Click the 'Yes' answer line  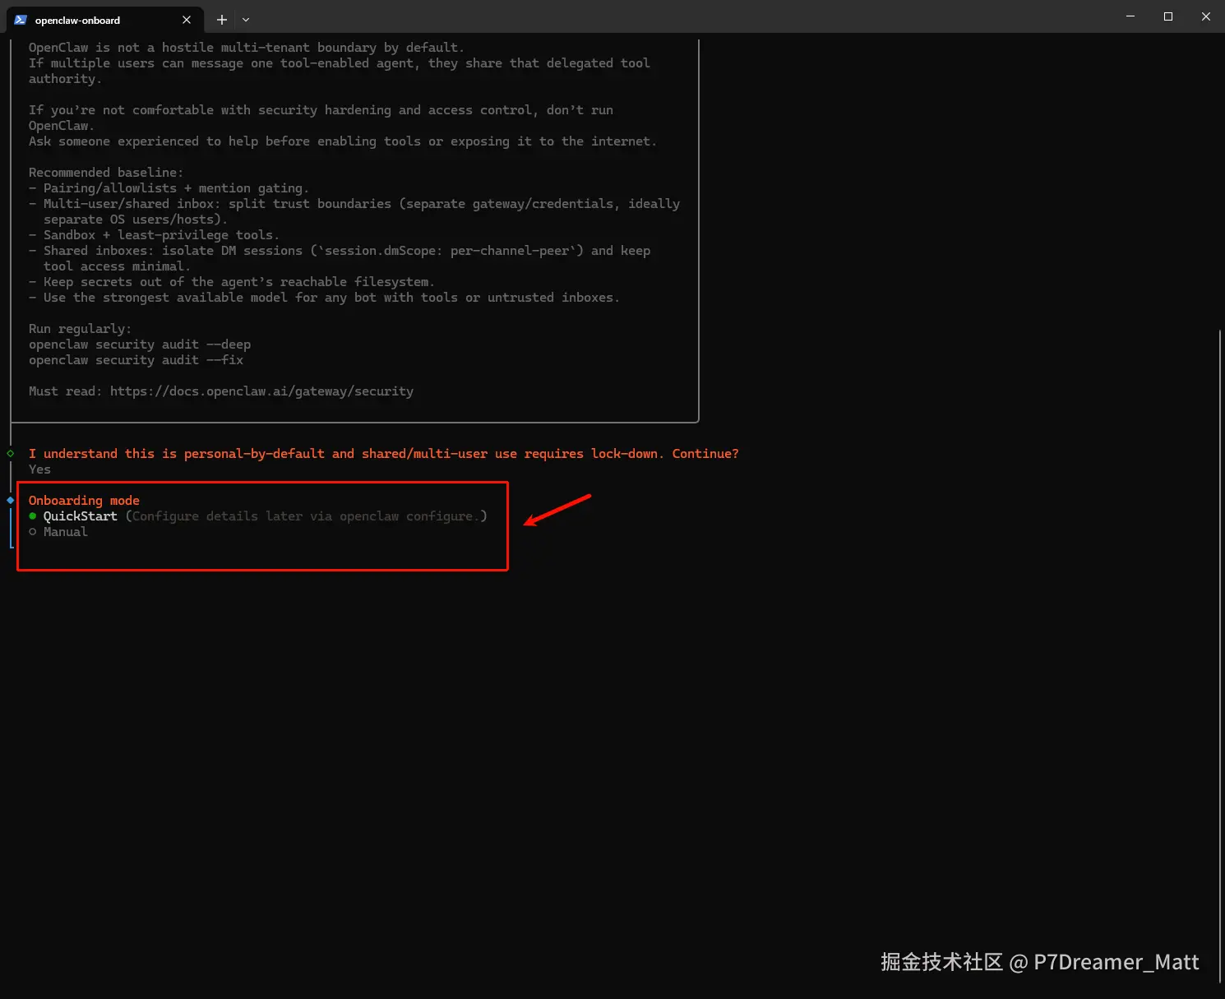tap(39, 469)
